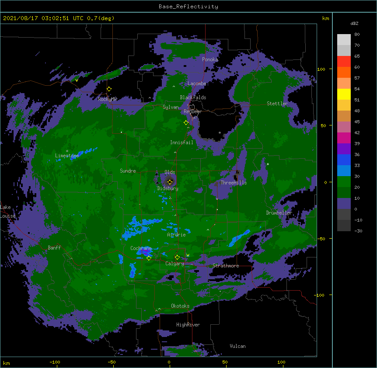This screenshot has width=377, height=368.
Task: Click the HighRiver label
Action: point(188,325)
